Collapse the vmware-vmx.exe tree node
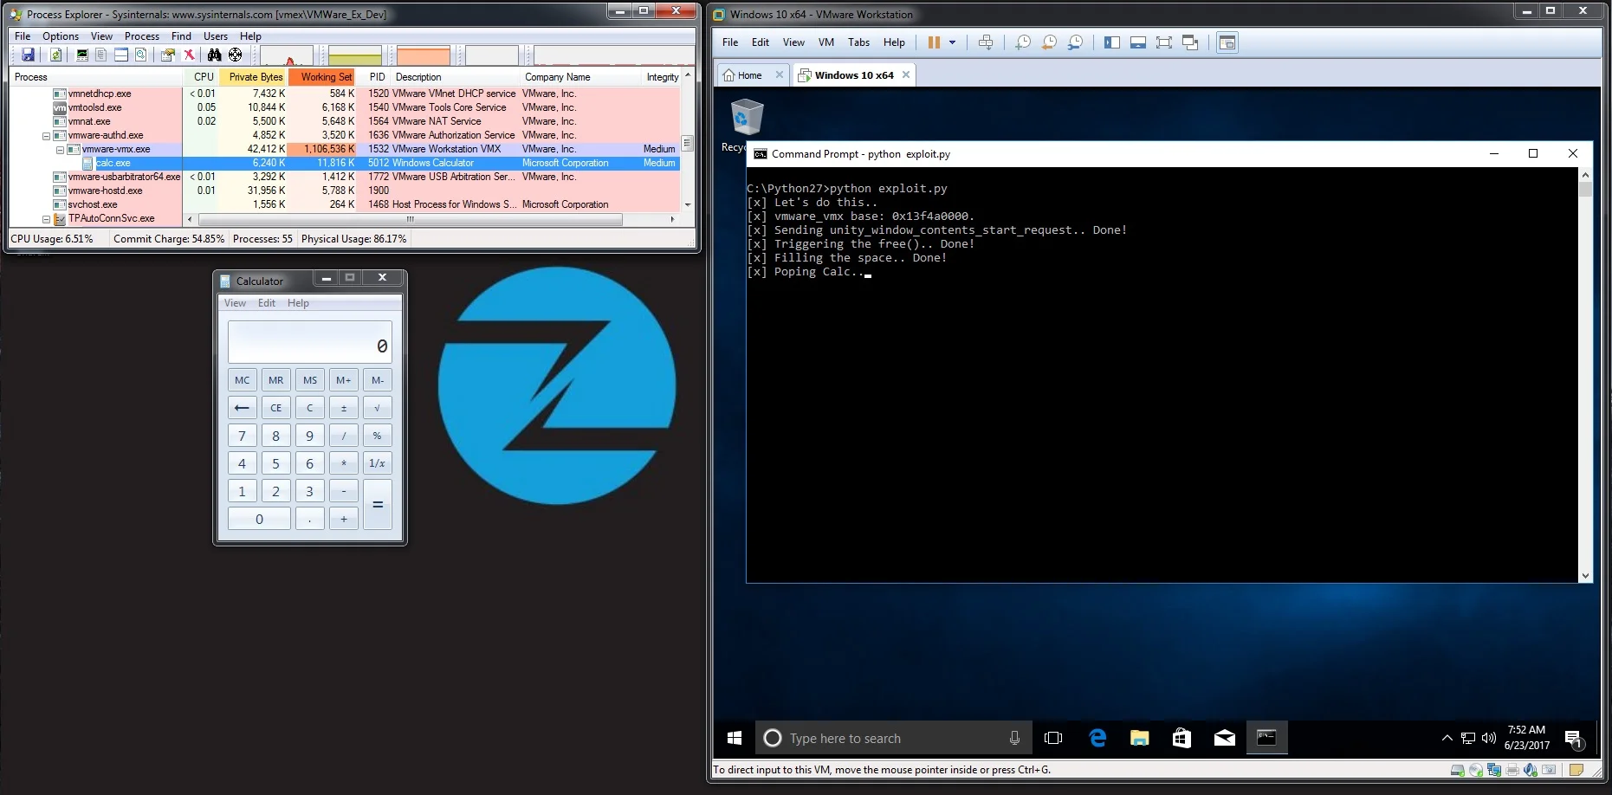The image size is (1612, 795). click(60, 150)
